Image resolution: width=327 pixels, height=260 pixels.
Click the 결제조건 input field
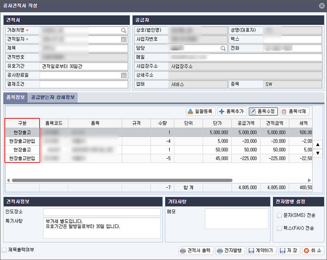tap(83, 84)
